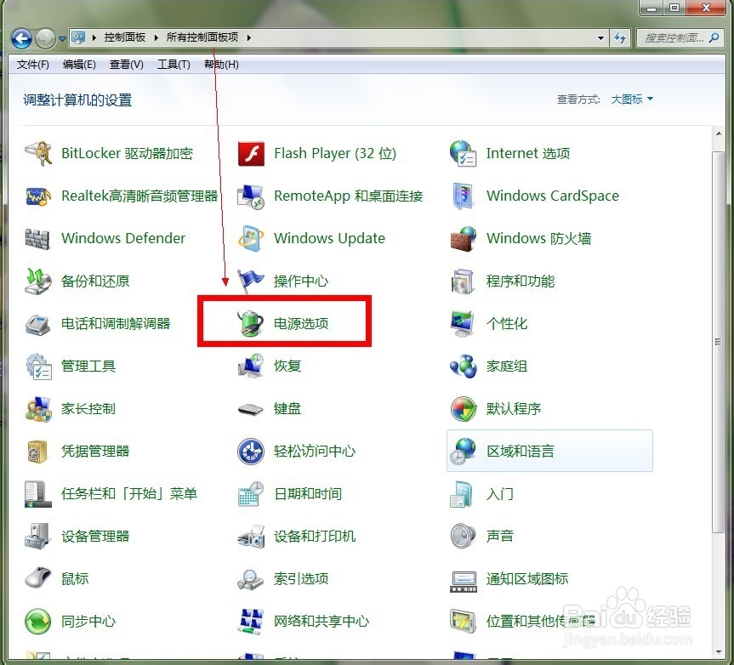Open 家长控制 icon

coord(38,409)
